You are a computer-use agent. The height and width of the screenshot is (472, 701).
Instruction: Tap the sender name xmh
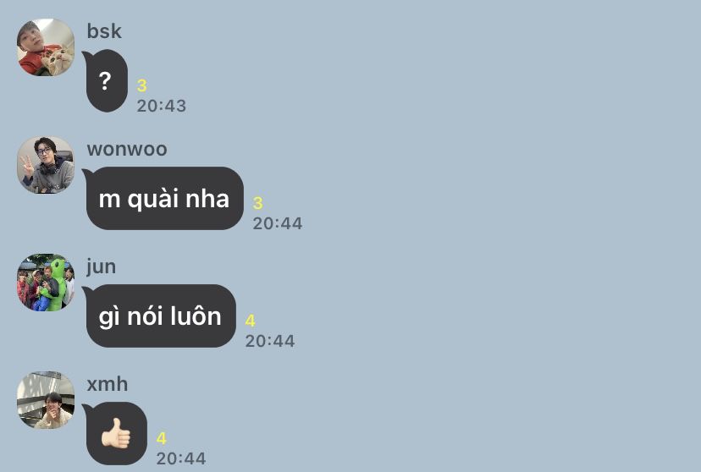tap(108, 384)
